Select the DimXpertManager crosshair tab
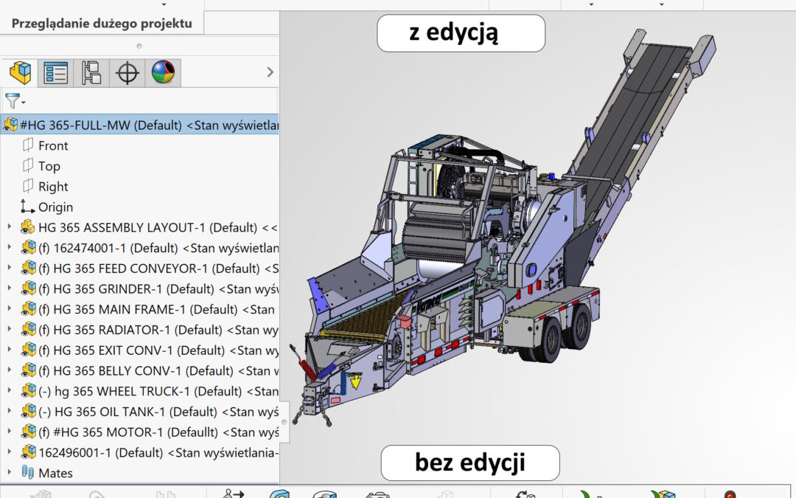 click(128, 73)
